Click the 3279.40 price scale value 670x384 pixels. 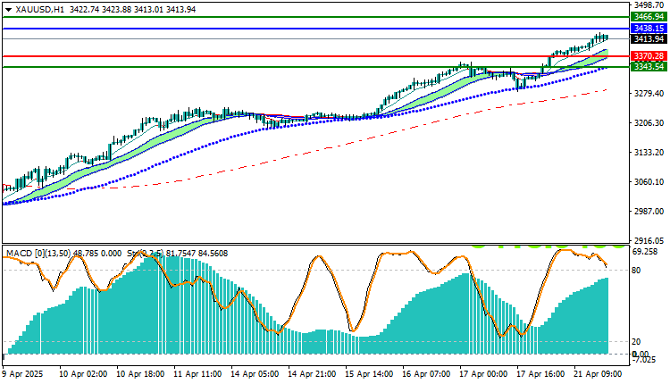pyautogui.click(x=649, y=93)
